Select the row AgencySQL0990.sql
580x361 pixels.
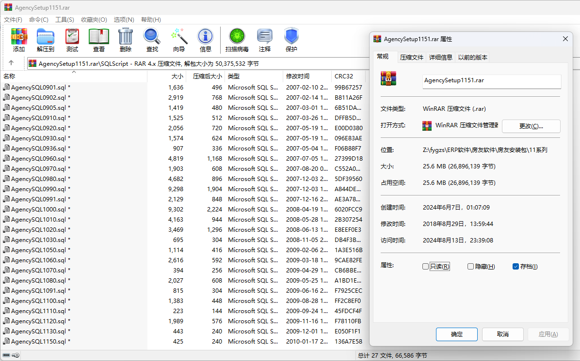tap(184, 189)
